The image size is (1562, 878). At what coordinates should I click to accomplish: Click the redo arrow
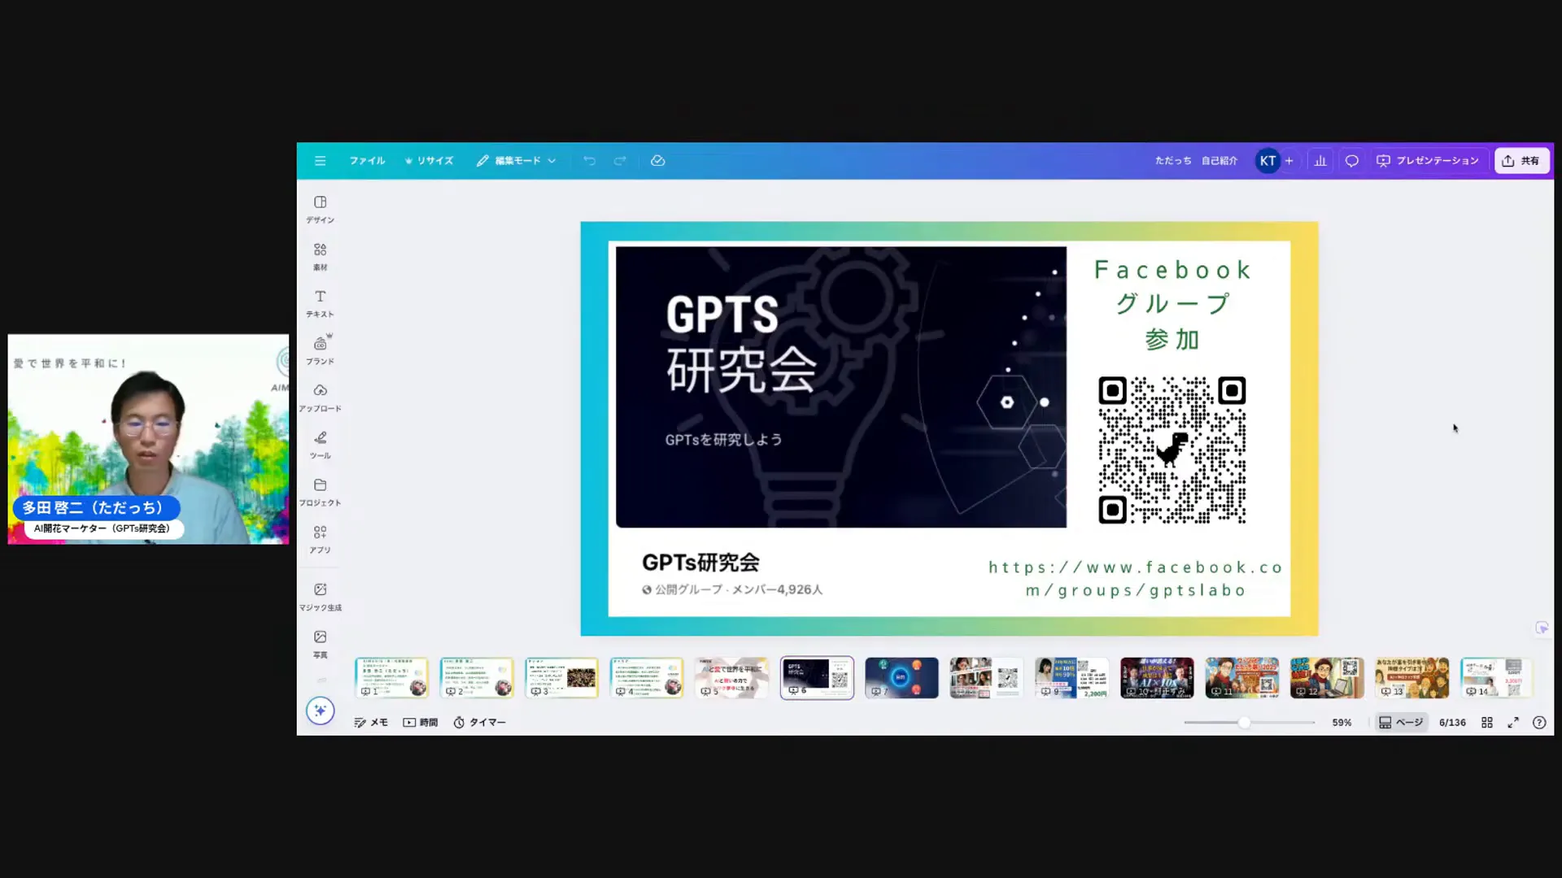(x=620, y=161)
